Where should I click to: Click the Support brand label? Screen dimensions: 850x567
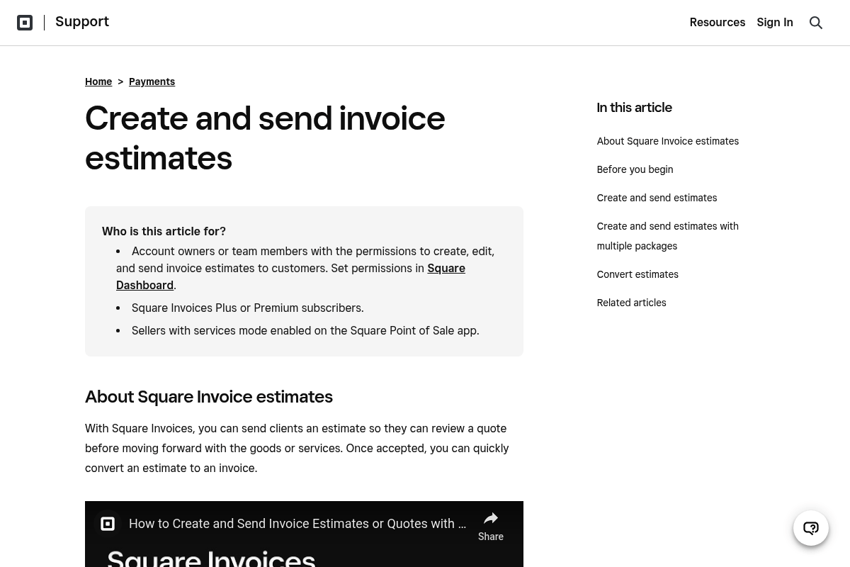82,21
